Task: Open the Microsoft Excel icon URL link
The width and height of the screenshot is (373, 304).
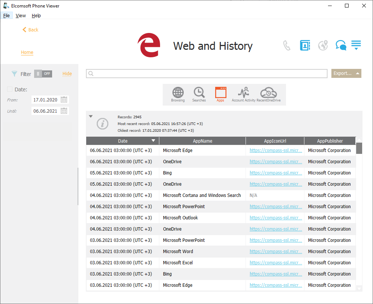Action: [276, 263]
